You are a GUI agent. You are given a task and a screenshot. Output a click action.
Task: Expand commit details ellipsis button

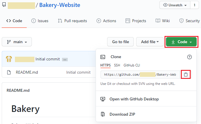tap(65, 60)
